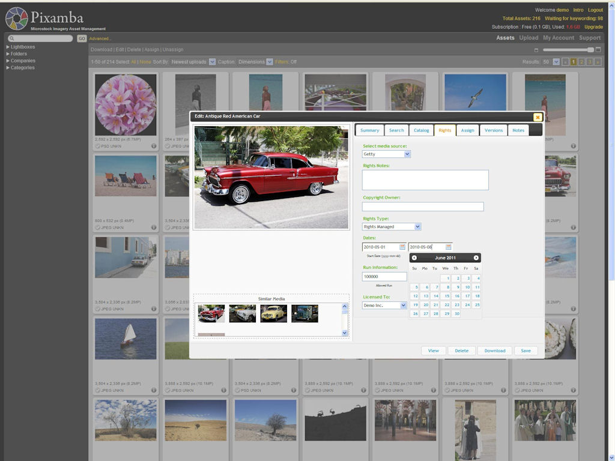Click the Copyright Owner text field
The width and height of the screenshot is (615, 461).
click(423, 206)
